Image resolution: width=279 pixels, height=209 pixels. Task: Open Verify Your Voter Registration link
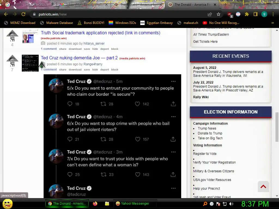click(214, 162)
